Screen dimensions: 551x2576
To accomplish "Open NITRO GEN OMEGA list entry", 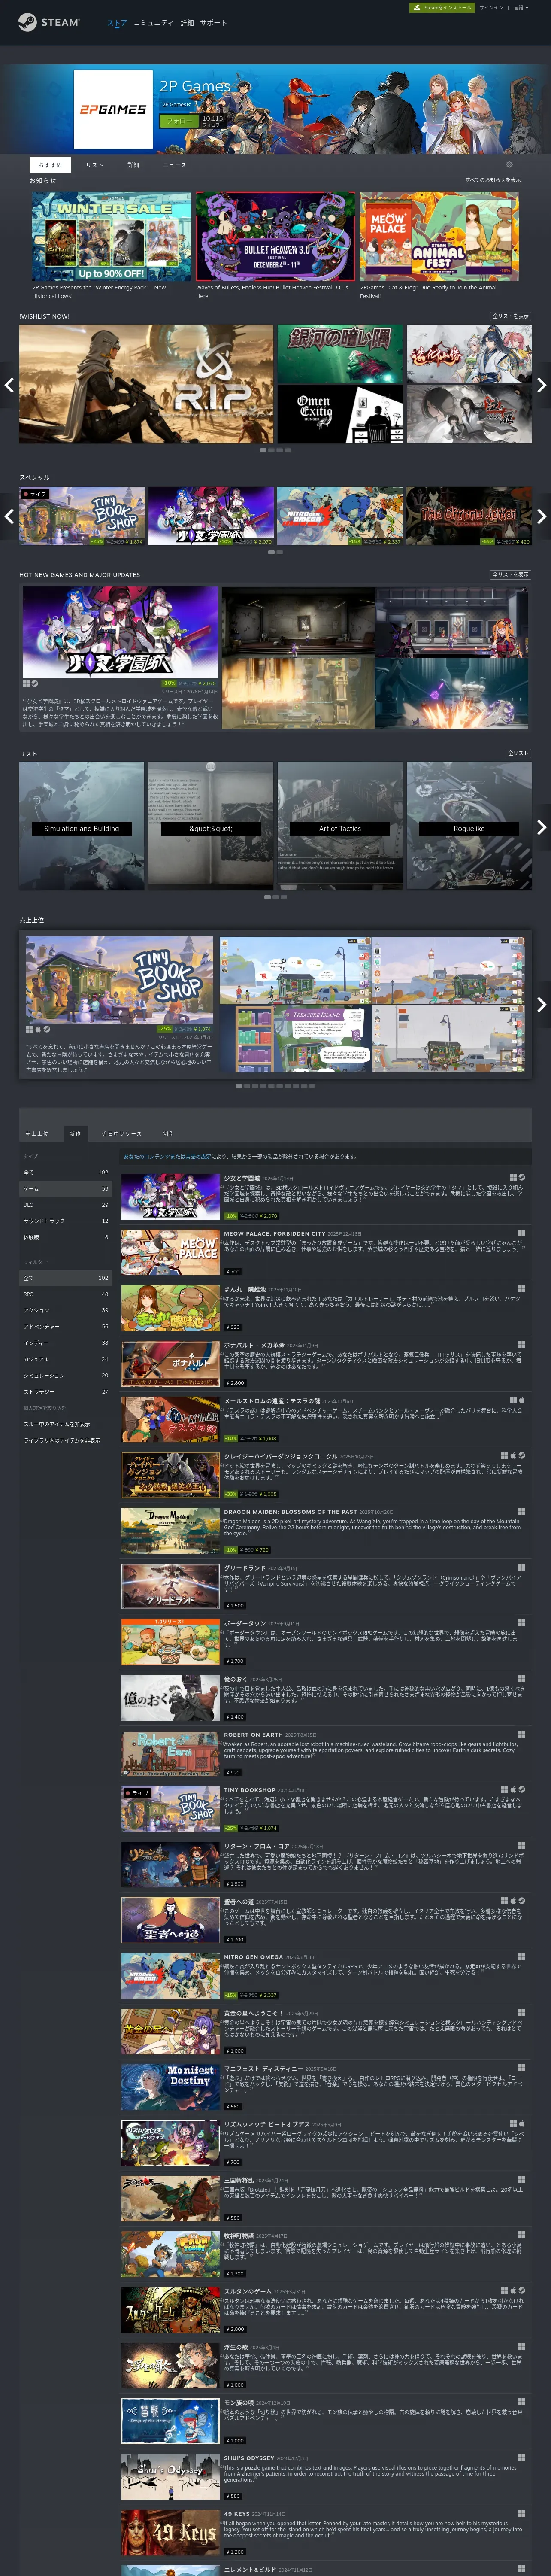I will click(x=323, y=1975).
